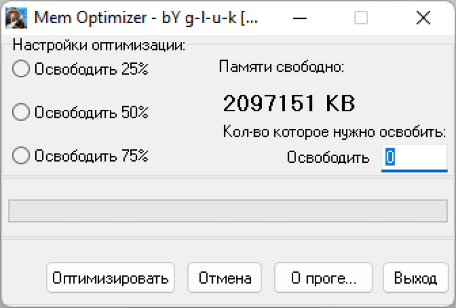
Task: Enable the Освободить 75% radio option
Action: 21,156
